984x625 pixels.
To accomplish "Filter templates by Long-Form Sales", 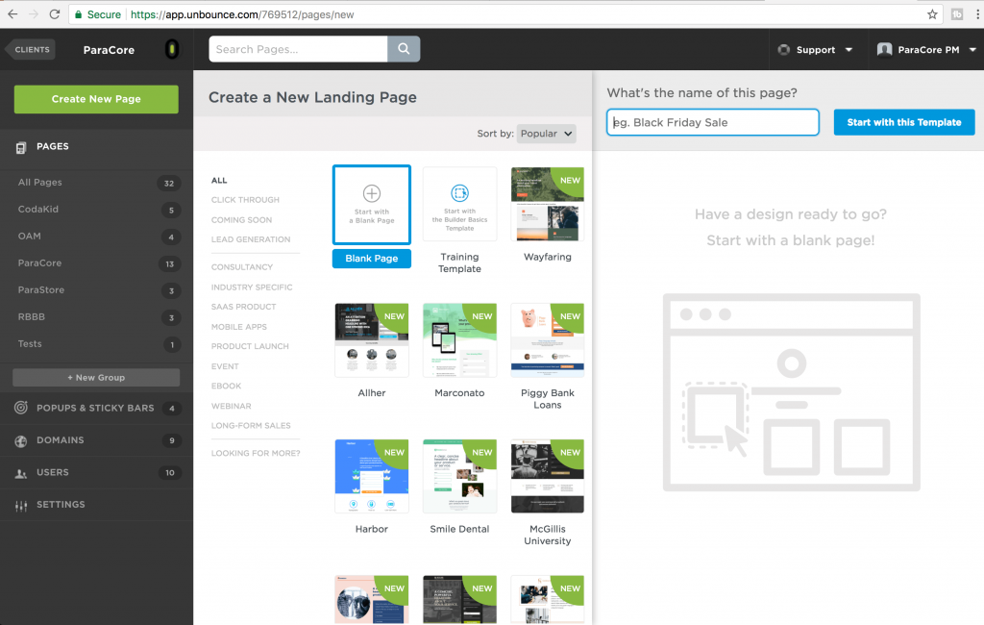I will [251, 425].
